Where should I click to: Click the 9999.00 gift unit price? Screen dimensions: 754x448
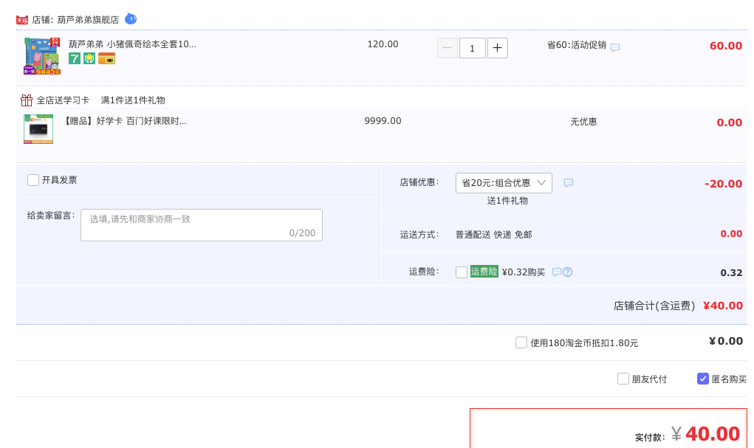[383, 121]
